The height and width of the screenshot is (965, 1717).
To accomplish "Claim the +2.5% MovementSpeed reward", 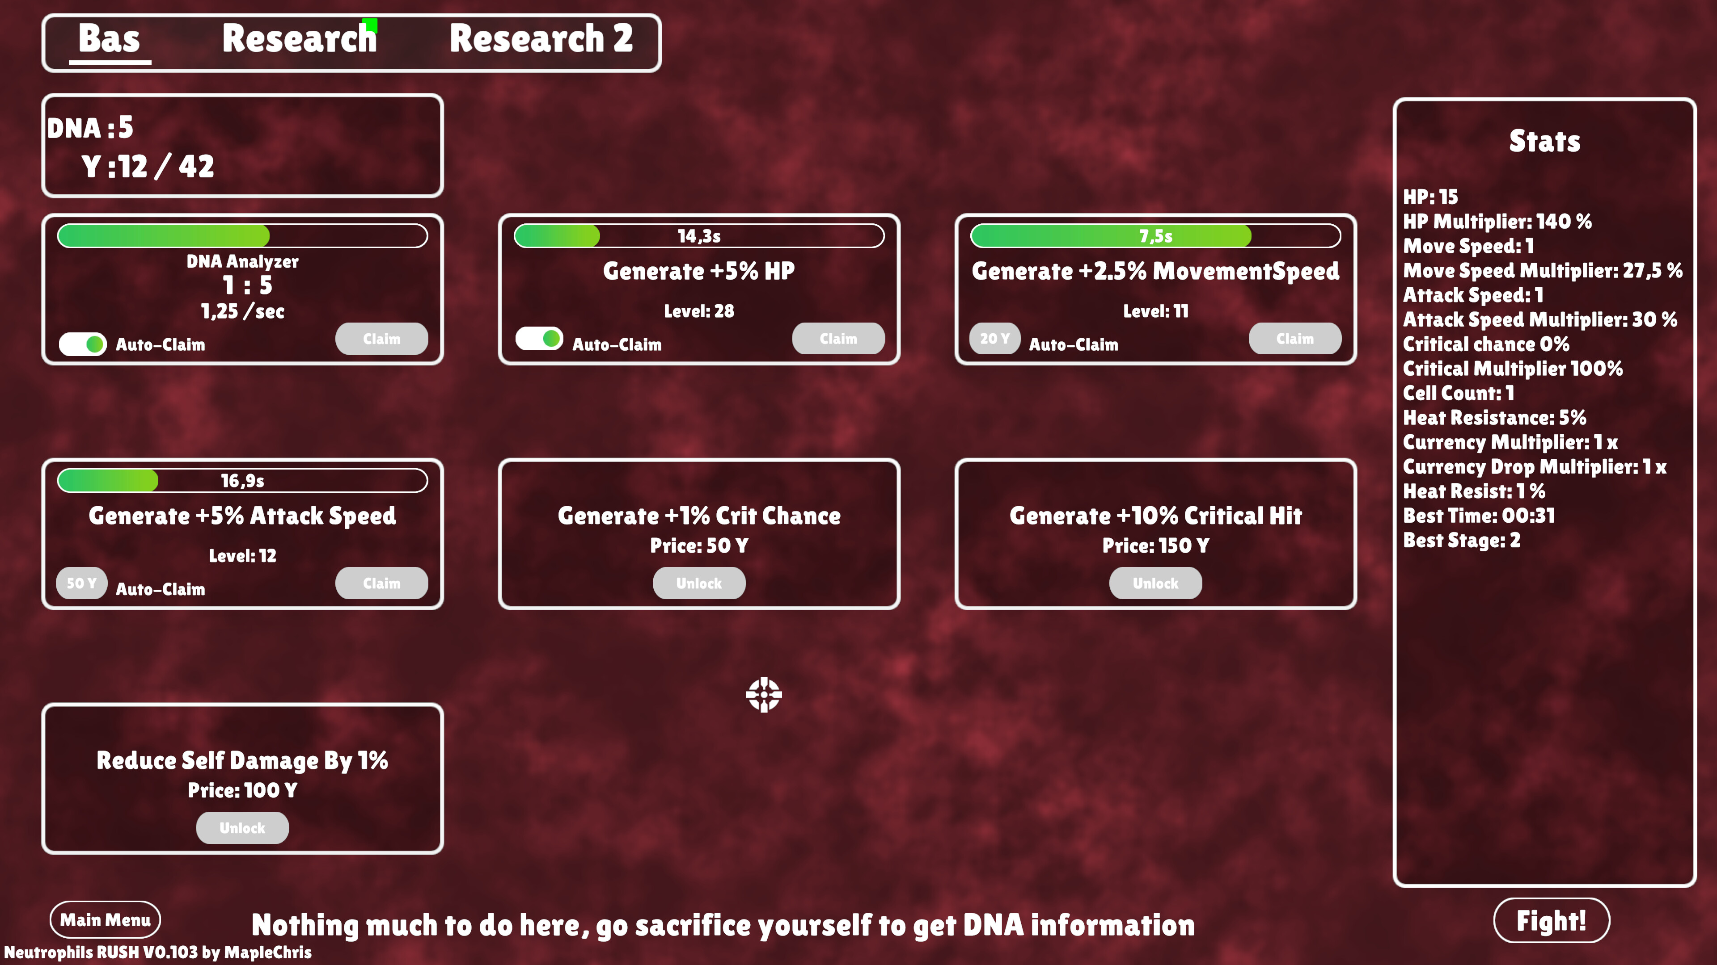I will [1295, 338].
